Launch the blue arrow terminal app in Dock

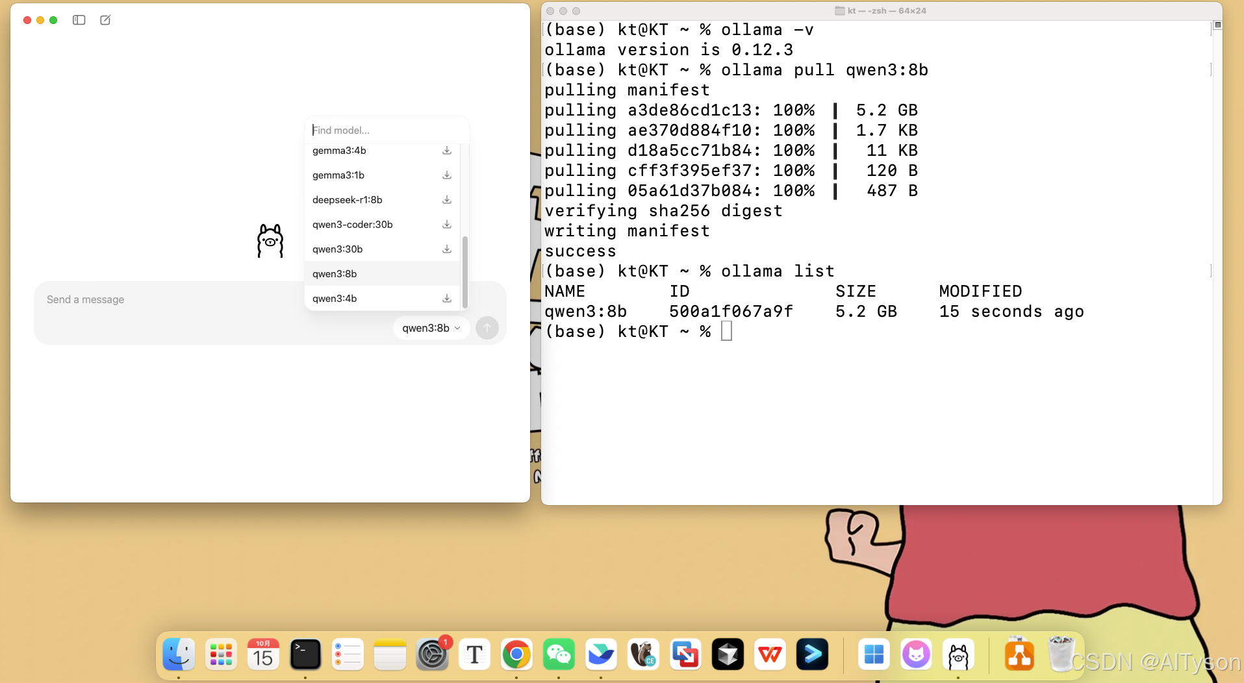812,654
